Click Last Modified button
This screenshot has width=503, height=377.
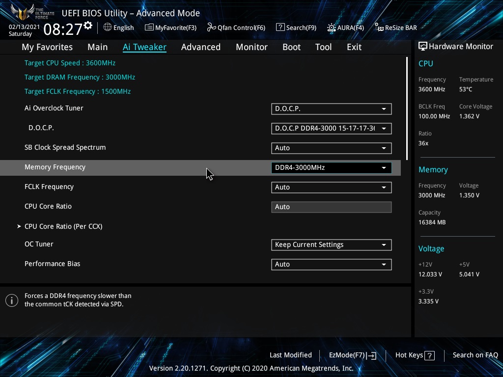pyautogui.click(x=291, y=355)
